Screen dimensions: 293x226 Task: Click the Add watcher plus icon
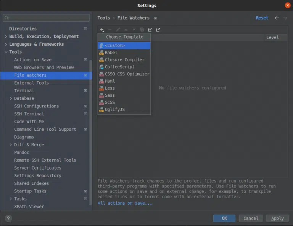102,30
